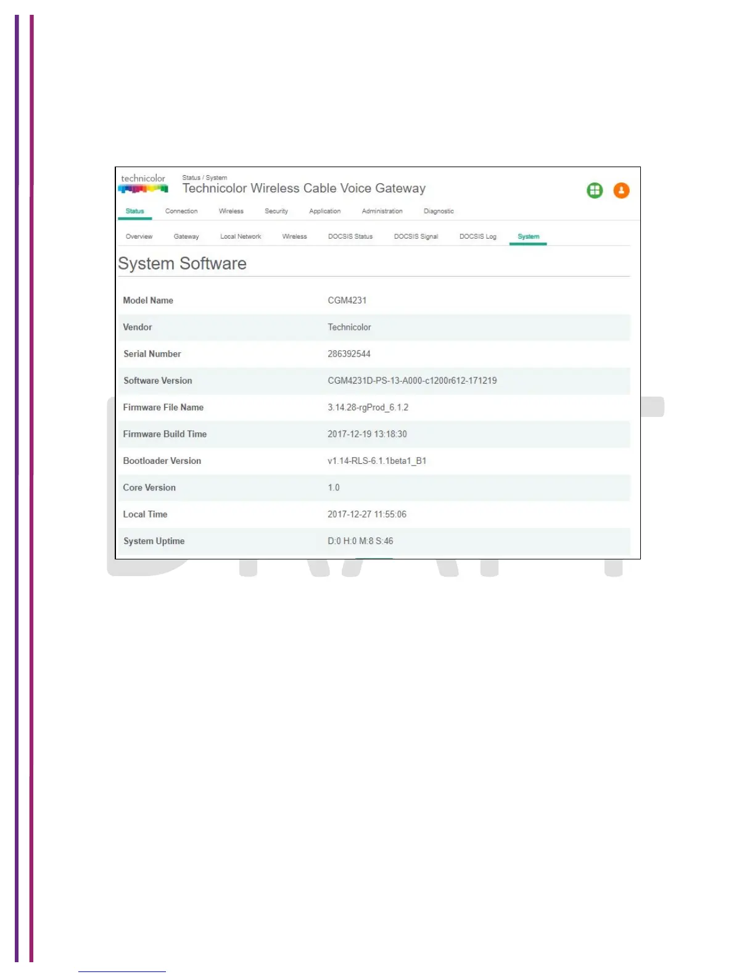View the Local Network sub-tab

pyautogui.click(x=241, y=236)
